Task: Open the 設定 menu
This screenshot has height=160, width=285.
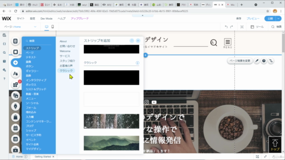Action: pyautogui.click(x=33, y=19)
